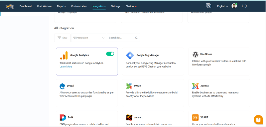Select the XCART card title
266x127 pixels.
[x=204, y=117]
